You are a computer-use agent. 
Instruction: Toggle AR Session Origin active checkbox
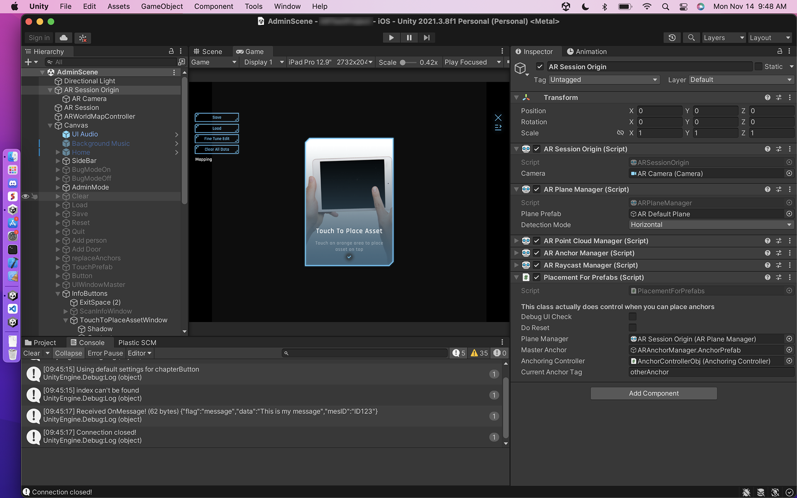coord(540,66)
